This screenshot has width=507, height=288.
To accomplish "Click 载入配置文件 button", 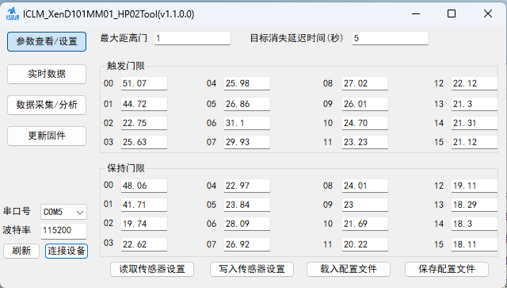I will coord(349,269).
